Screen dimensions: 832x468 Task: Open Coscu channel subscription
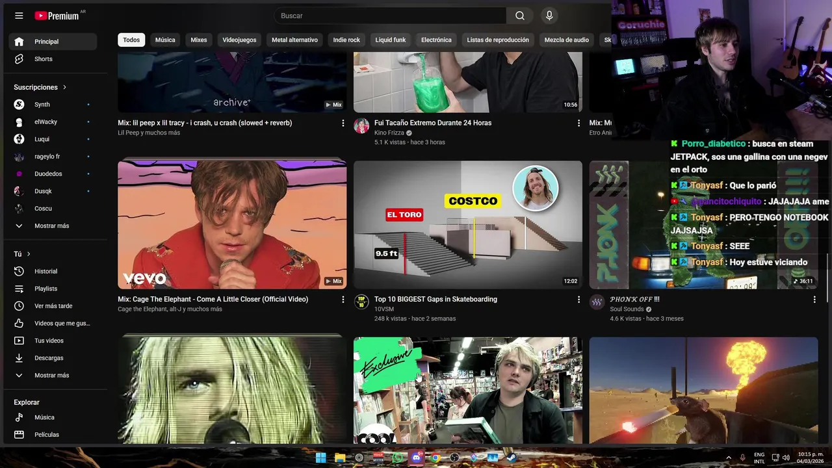53,209
